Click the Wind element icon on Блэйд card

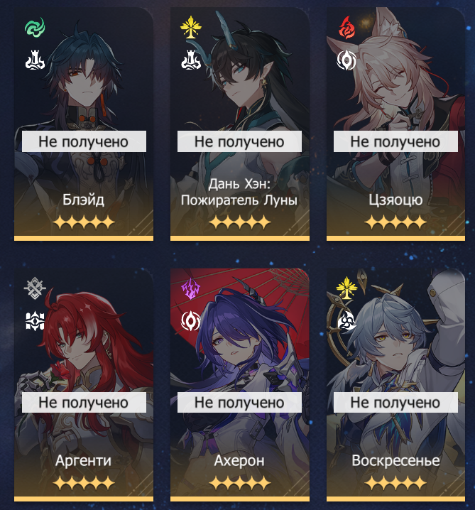click(x=35, y=27)
